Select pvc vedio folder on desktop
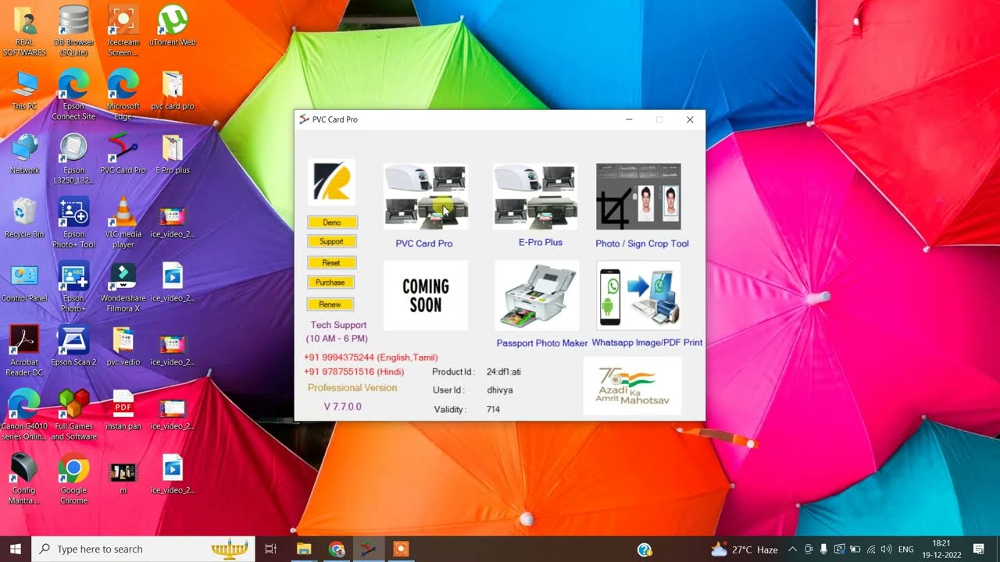The height and width of the screenshot is (562, 1000). click(x=123, y=347)
